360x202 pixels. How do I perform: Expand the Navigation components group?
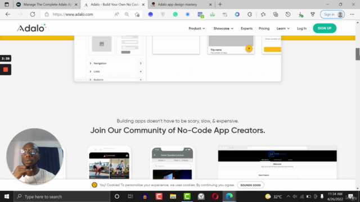coord(116,63)
